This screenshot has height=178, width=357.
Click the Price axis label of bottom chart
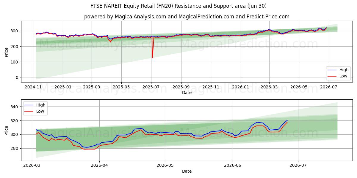click(x=7, y=130)
